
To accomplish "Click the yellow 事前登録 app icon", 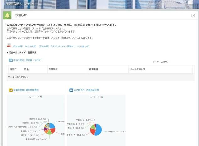I will (11, 90).
